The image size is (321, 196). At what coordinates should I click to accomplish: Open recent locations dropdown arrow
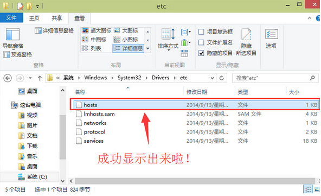click(x=30, y=78)
